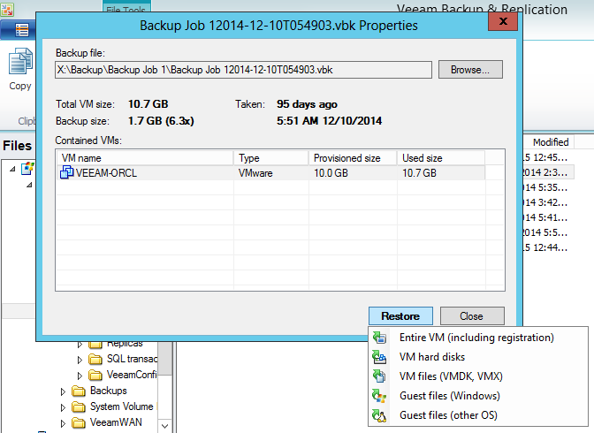
Task: Expand the Replicas folder
Action: coord(80,345)
